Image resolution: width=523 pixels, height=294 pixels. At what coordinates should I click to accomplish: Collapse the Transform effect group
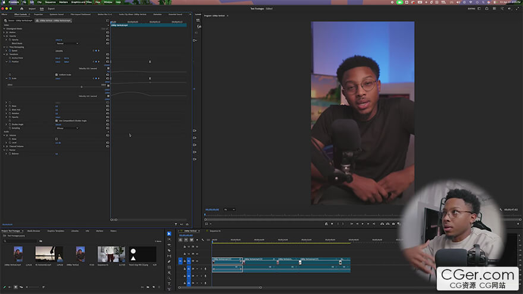click(4, 54)
